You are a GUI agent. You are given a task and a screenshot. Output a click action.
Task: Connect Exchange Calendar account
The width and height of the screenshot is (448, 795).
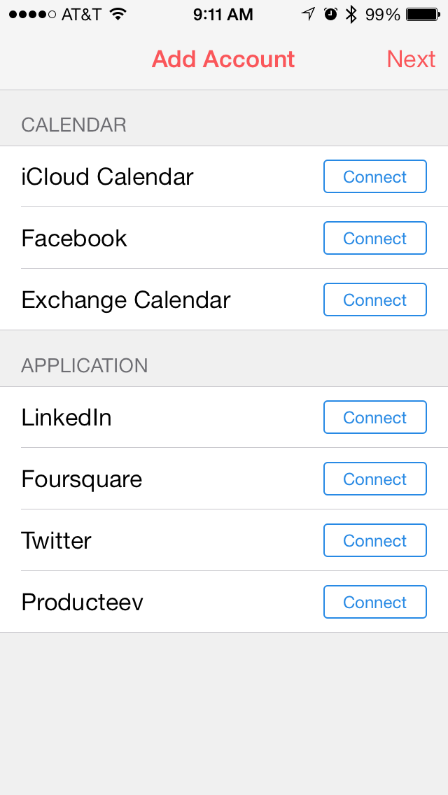[x=374, y=300]
